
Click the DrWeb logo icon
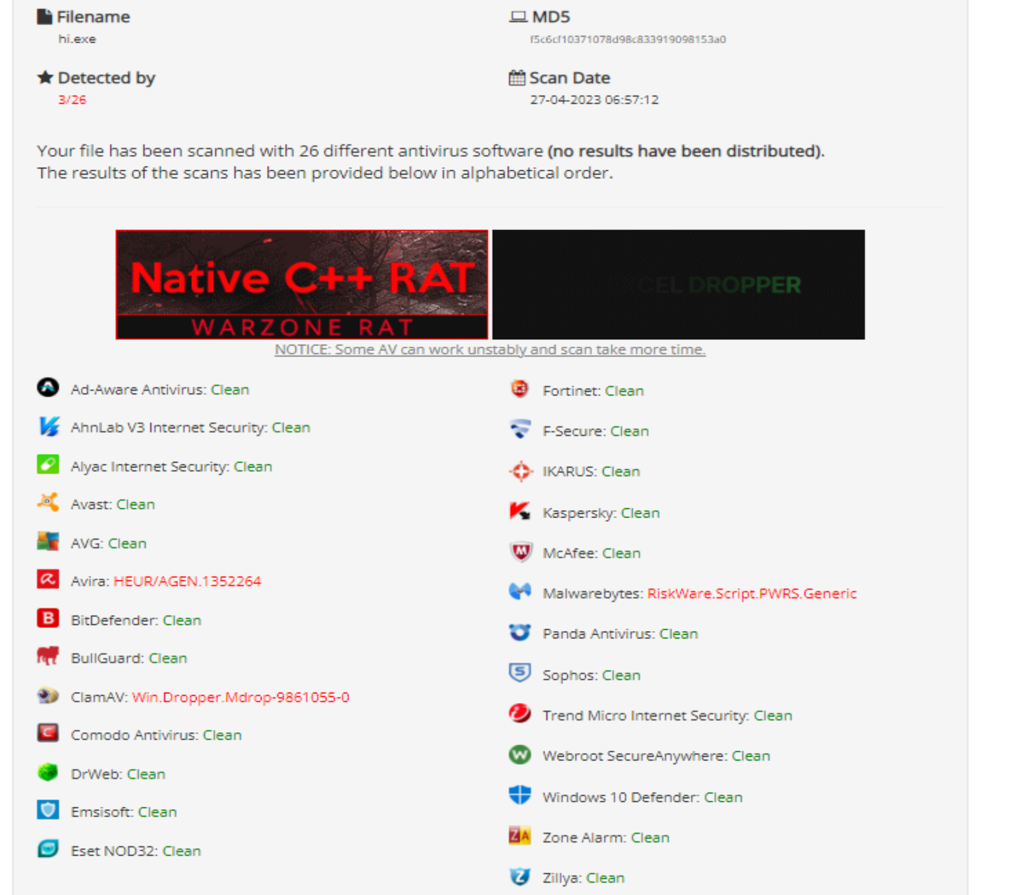coord(48,772)
